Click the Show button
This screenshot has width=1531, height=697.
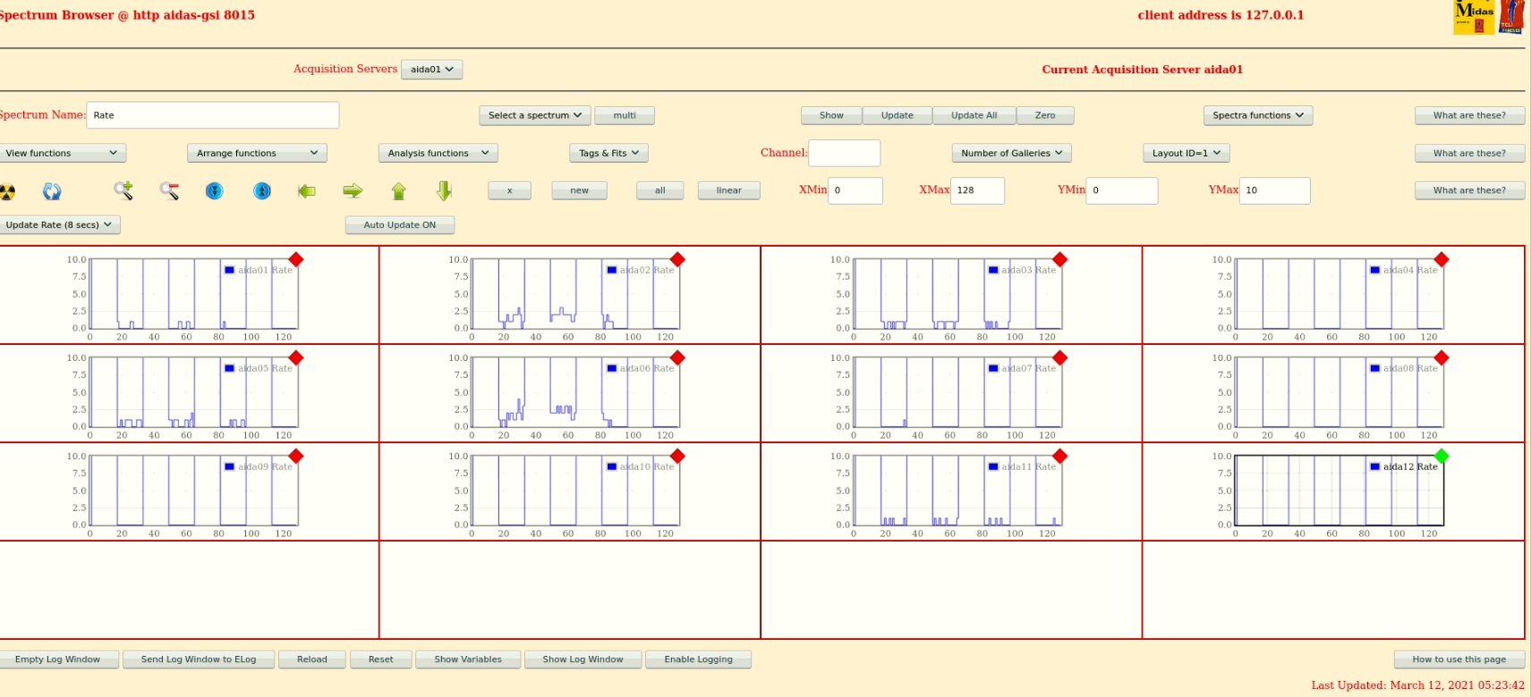point(831,115)
